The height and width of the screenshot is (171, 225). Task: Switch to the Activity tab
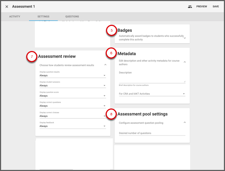click(14, 17)
